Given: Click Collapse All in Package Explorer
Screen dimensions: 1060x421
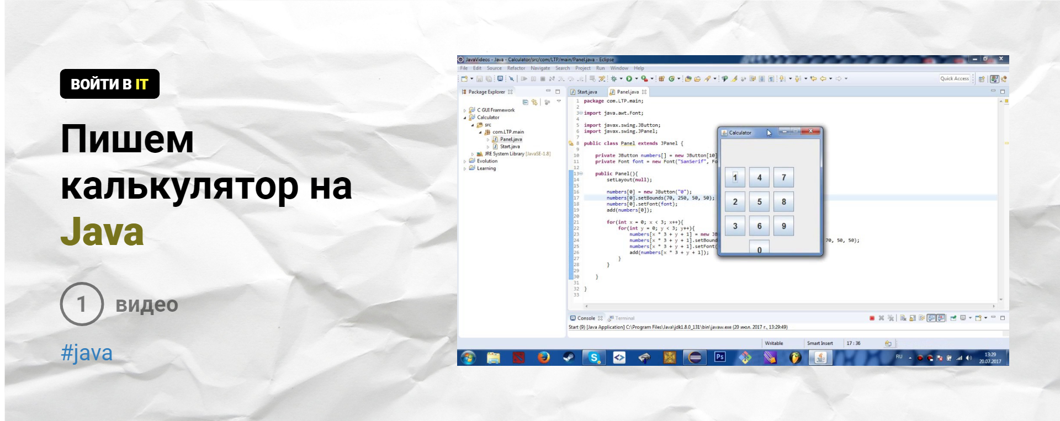Looking at the screenshot, I should click(x=525, y=102).
